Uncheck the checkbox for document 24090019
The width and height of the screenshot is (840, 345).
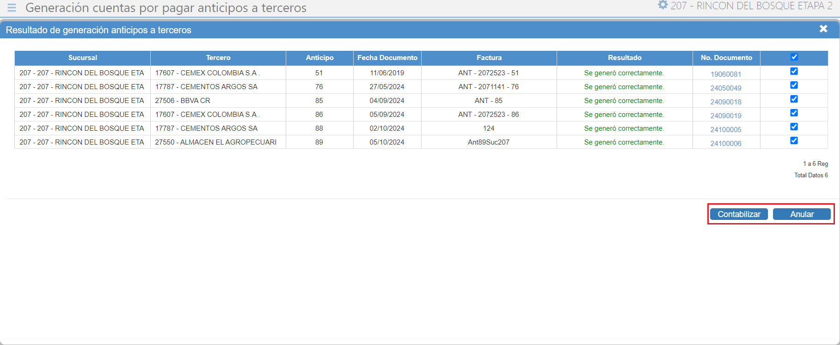(x=794, y=113)
